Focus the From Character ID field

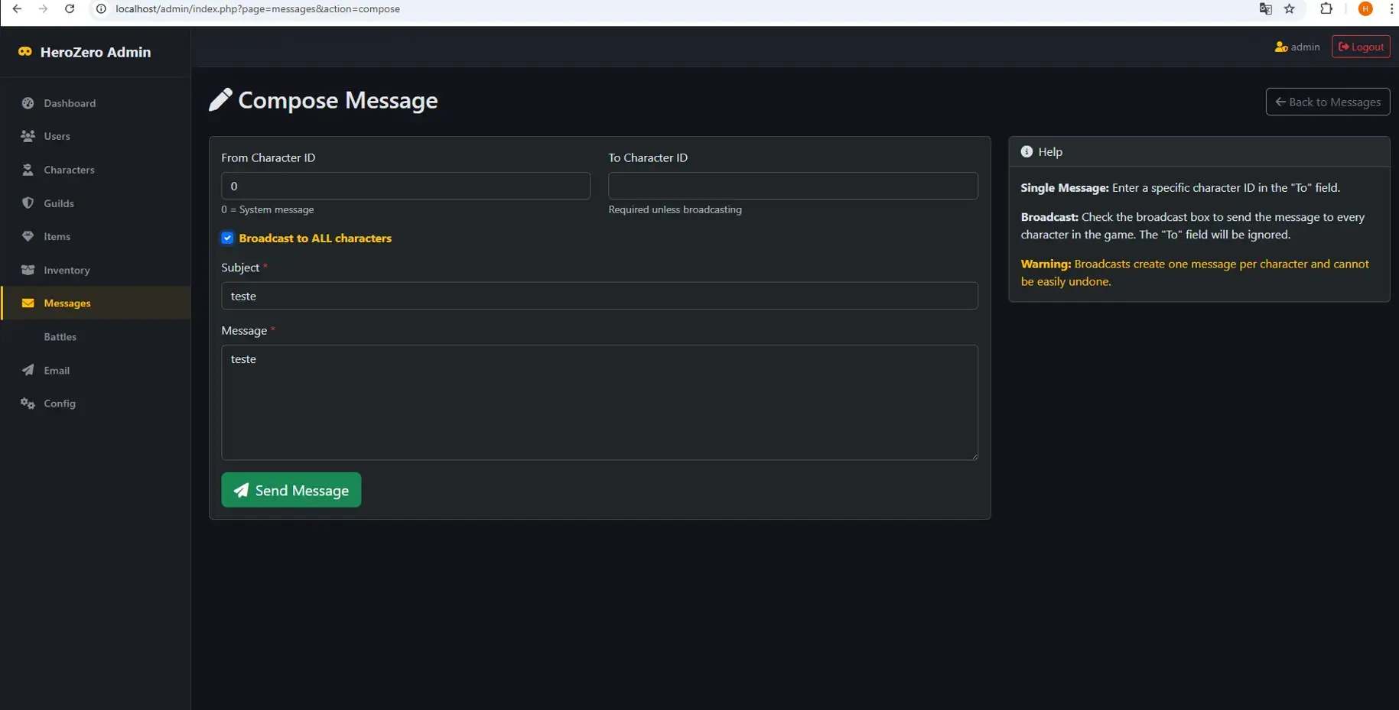(x=405, y=186)
